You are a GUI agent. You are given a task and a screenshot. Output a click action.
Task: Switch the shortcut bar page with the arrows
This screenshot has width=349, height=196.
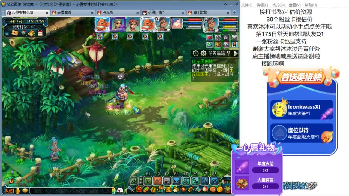[141, 181]
